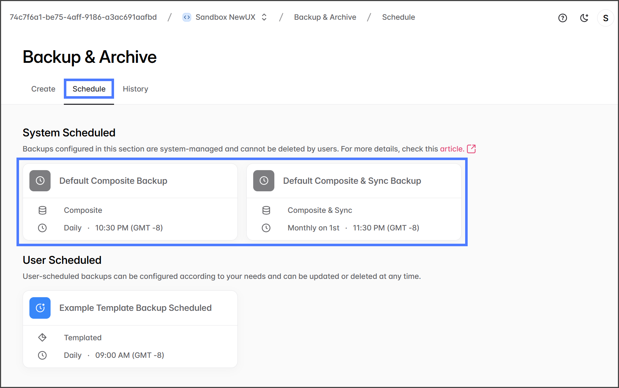Click the Example Template Backup schedule icon
The width and height of the screenshot is (619, 388).
point(40,308)
